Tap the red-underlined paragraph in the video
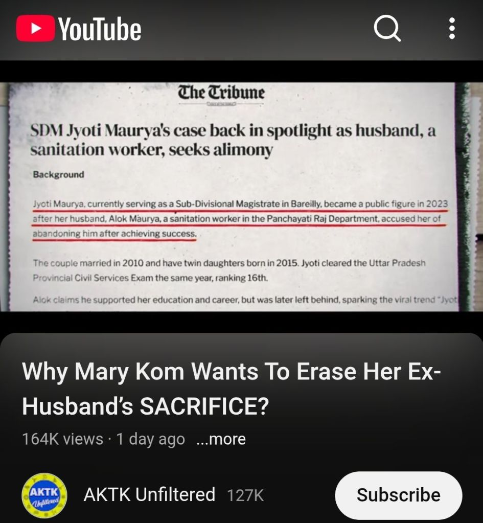 click(240, 219)
